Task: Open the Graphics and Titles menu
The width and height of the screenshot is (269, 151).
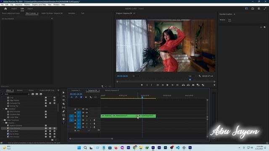Action: [x=39, y=5]
